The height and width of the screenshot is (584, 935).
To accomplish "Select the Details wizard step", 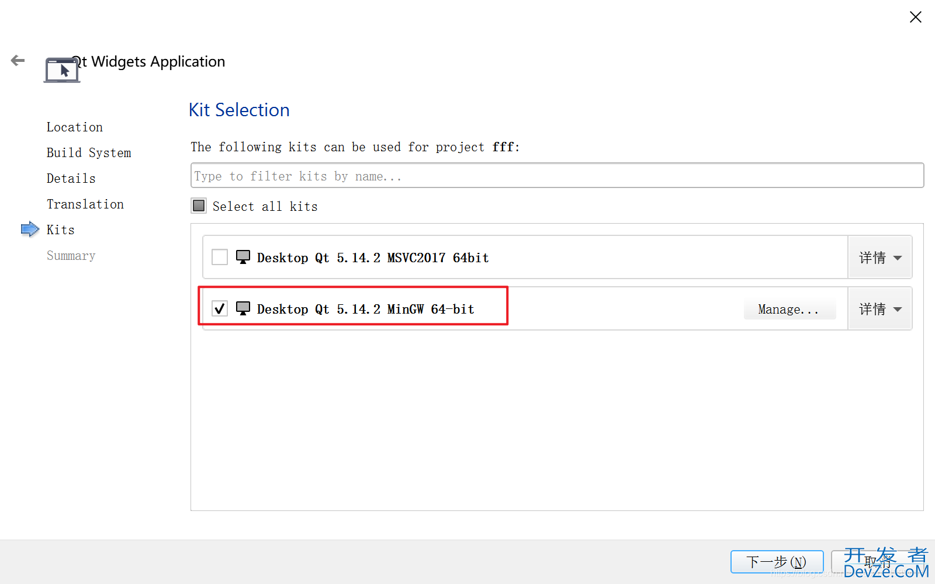I will click(x=71, y=179).
